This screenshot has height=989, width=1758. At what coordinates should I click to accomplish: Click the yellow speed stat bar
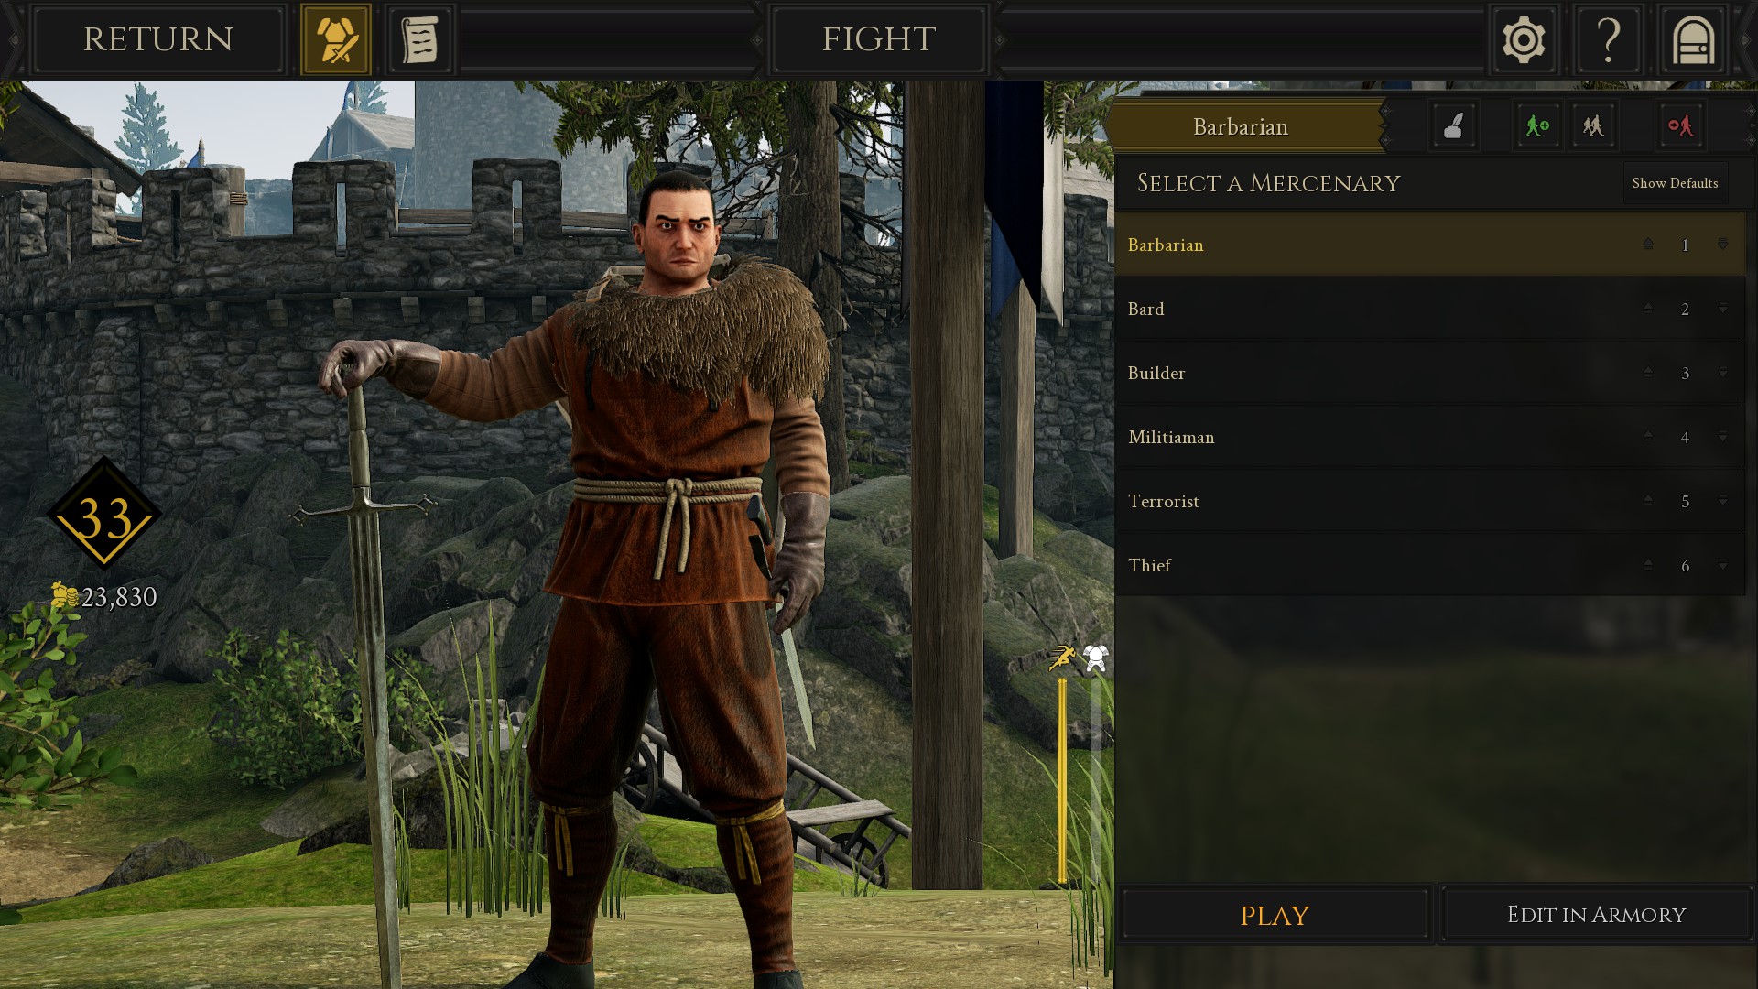pyautogui.click(x=1062, y=780)
